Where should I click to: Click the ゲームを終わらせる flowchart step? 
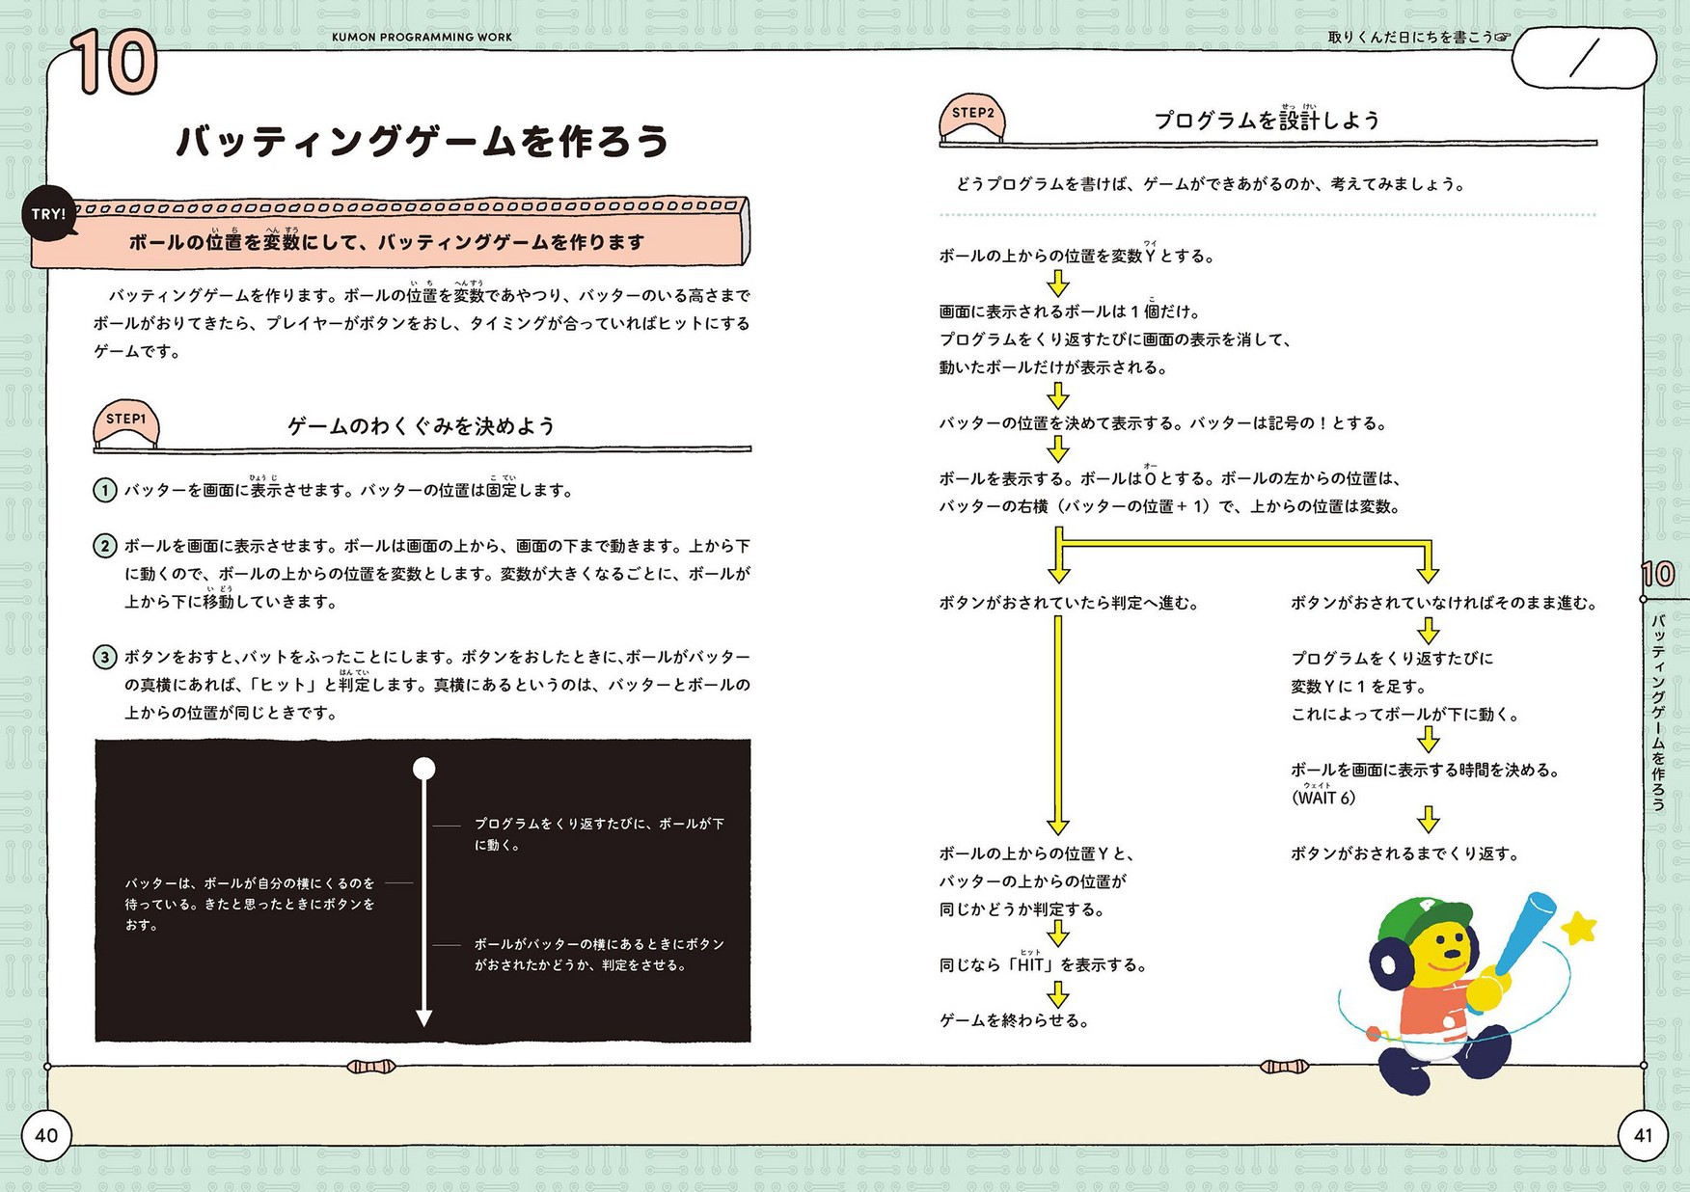point(1014,1020)
